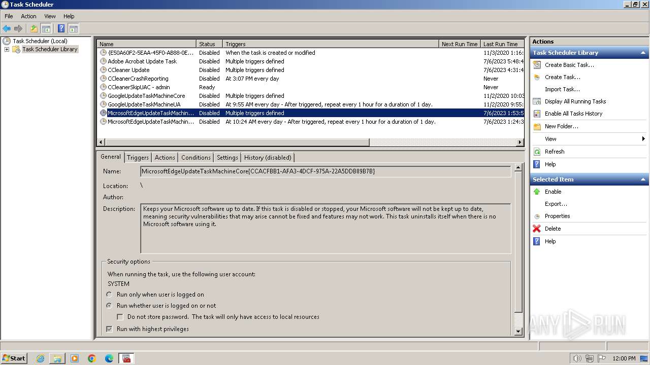Open the Action menu
The width and height of the screenshot is (650, 365).
click(x=28, y=16)
